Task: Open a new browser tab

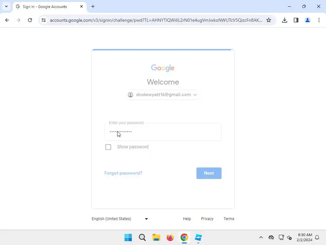Action: (x=93, y=6)
